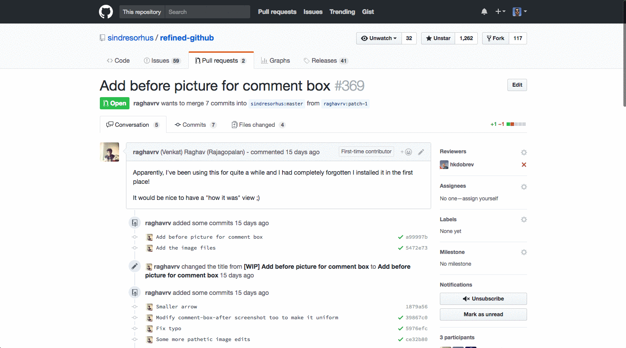Edit the comment with the pencil icon

pos(421,152)
